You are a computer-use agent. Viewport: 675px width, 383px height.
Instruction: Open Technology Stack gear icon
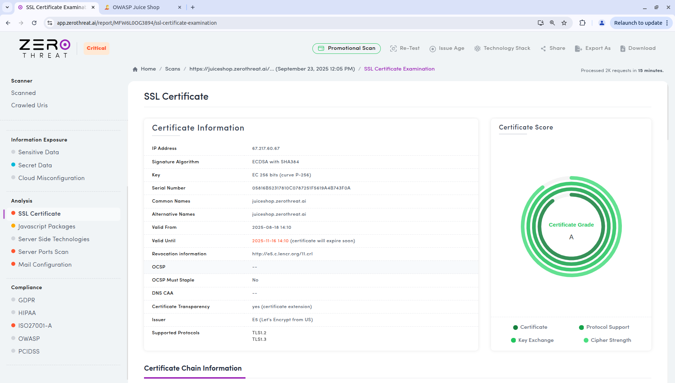point(477,48)
